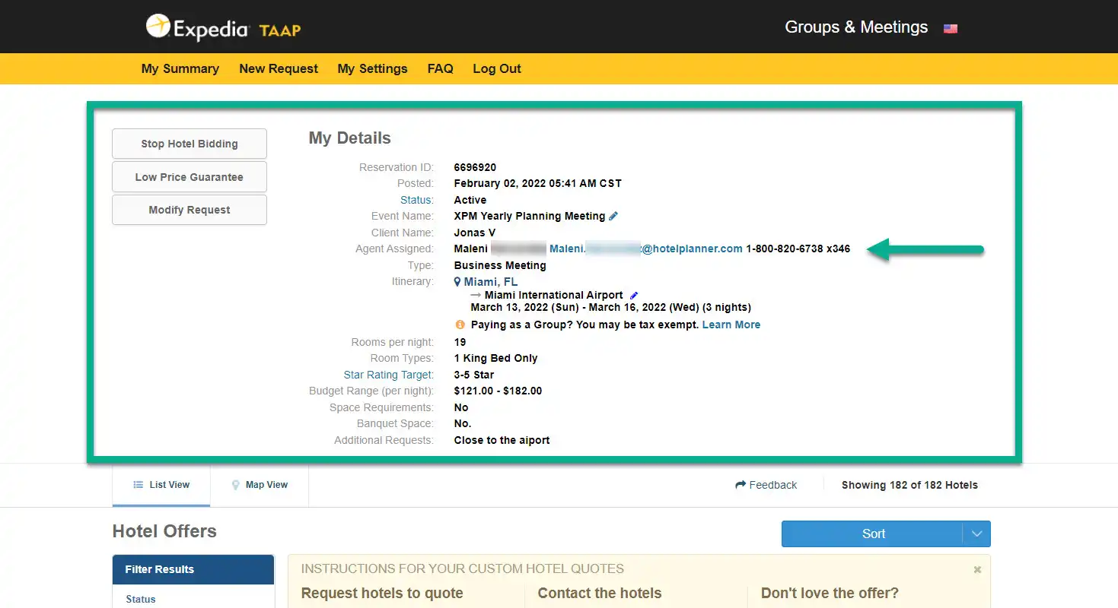Viewport: 1118px width, 608px height.
Task: Click the Star Rating Target link
Action: click(x=389, y=375)
